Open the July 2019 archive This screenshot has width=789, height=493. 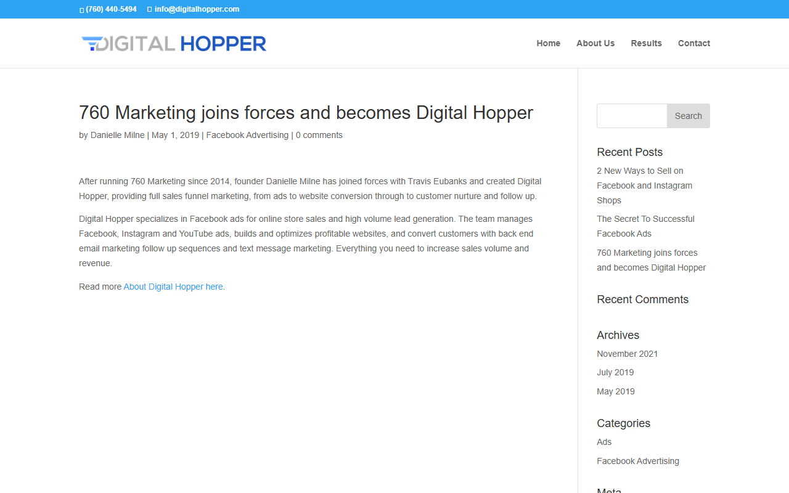coord(615,372)
